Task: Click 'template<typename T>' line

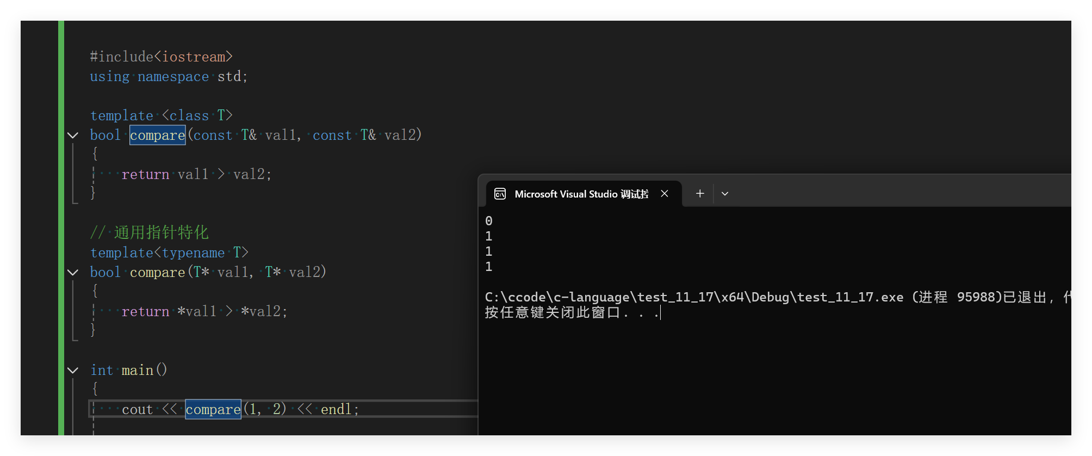Action: [x=169, y=252]
